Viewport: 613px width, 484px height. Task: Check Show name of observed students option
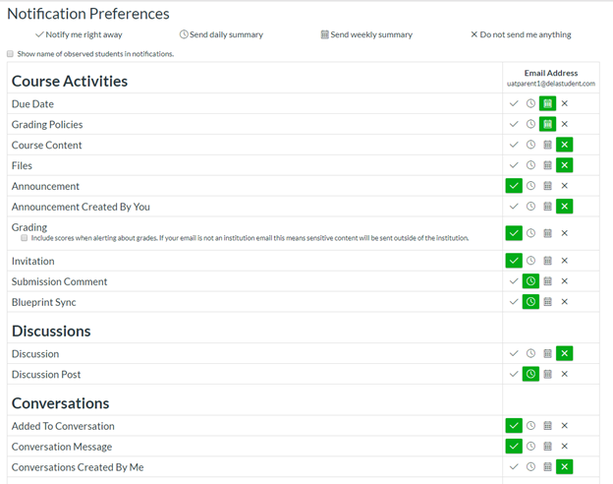coord(11,54)
